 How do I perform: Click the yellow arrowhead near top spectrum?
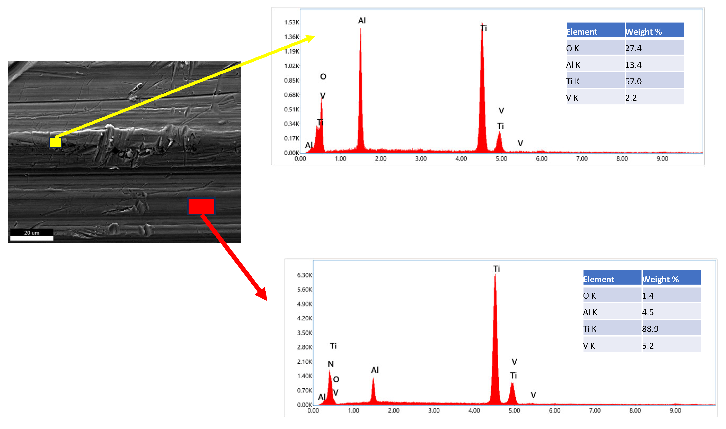click(310, 38)
